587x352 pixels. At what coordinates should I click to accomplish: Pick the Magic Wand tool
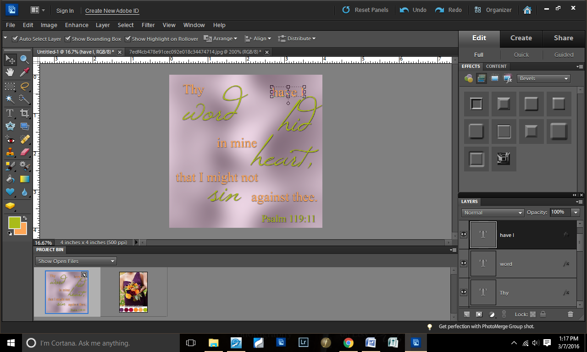(x=10, y=99)
